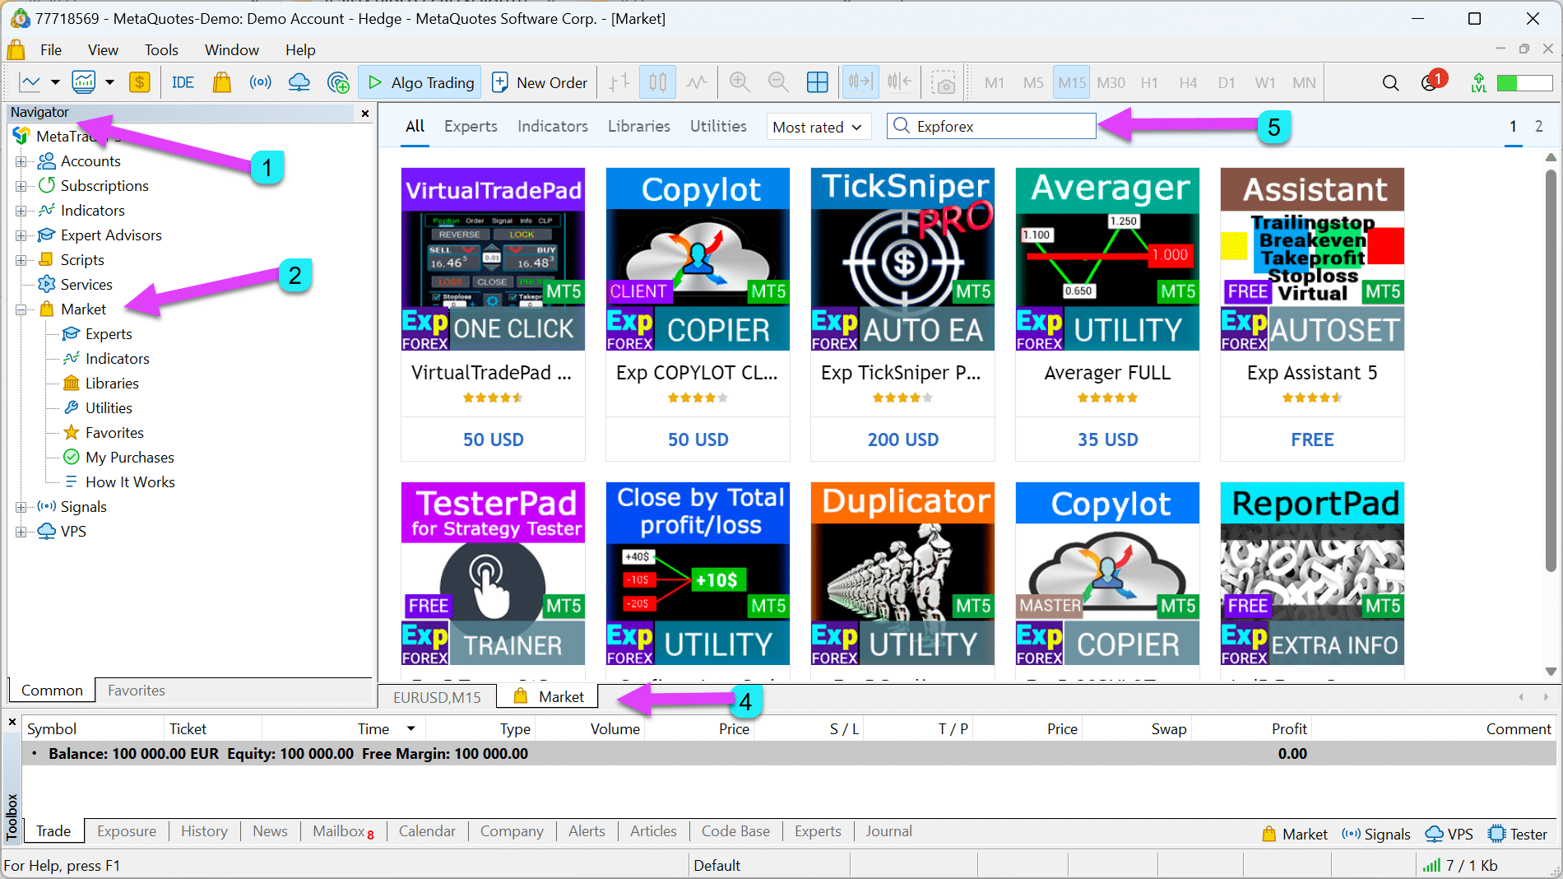
Task: Switch to the Utilities category tab
Action: 717,126
